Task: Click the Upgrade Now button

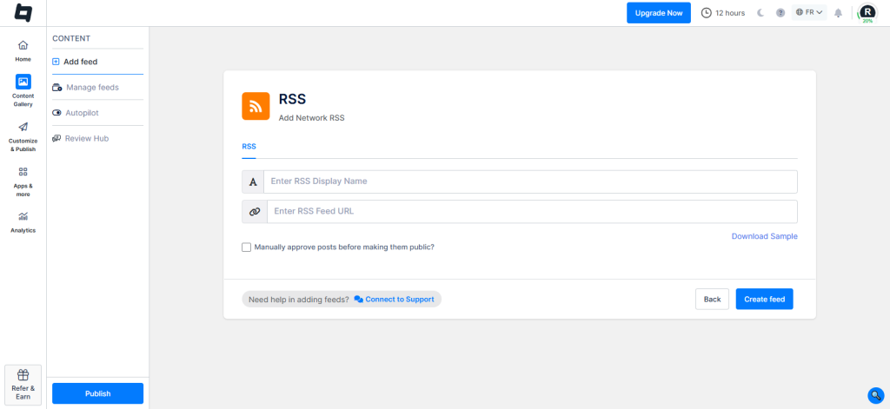Action: coord(658,13)
